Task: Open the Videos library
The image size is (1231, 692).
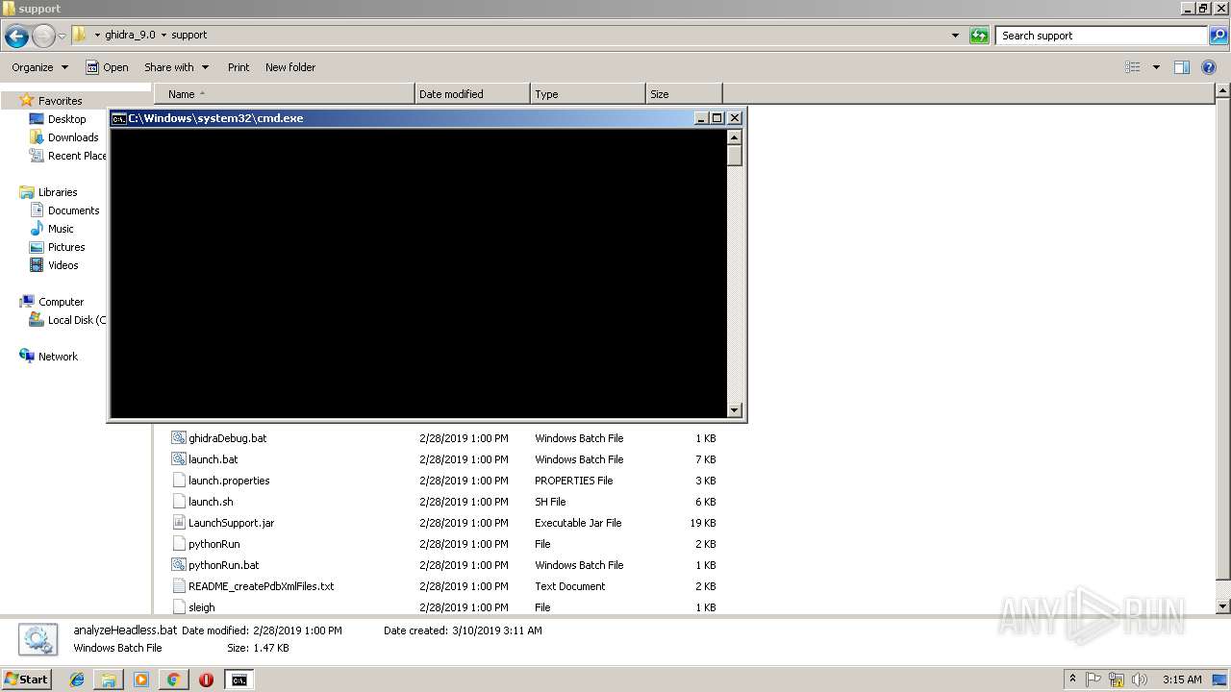Action: tap(63, 265)
